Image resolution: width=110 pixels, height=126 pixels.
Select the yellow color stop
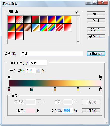tap(78, 89)
